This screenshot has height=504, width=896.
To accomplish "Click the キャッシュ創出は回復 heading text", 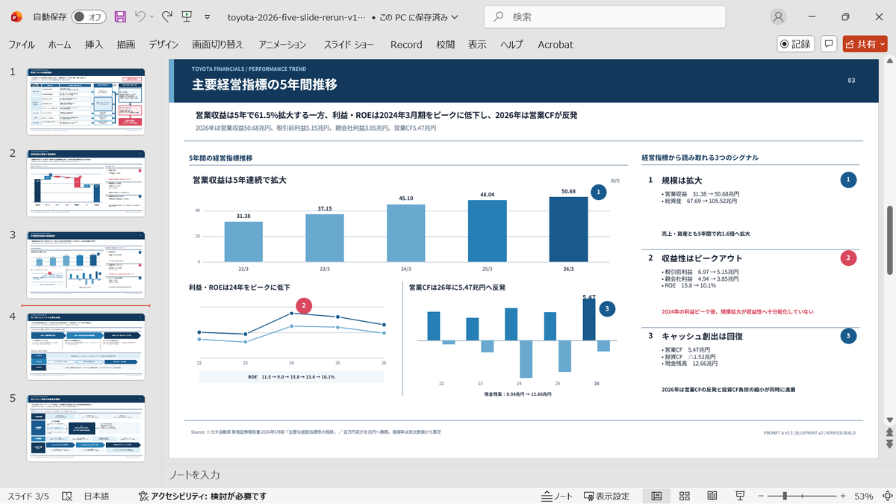I will 702,336.
